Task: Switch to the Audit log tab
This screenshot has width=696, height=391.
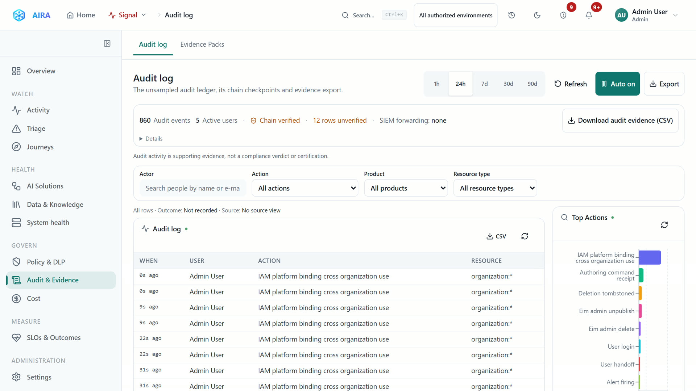Action: [153, 45]
